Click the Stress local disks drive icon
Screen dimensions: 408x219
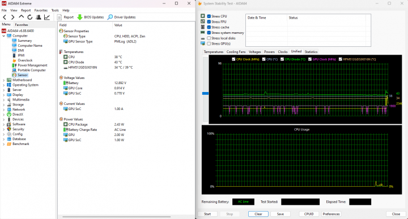[203, 38]
